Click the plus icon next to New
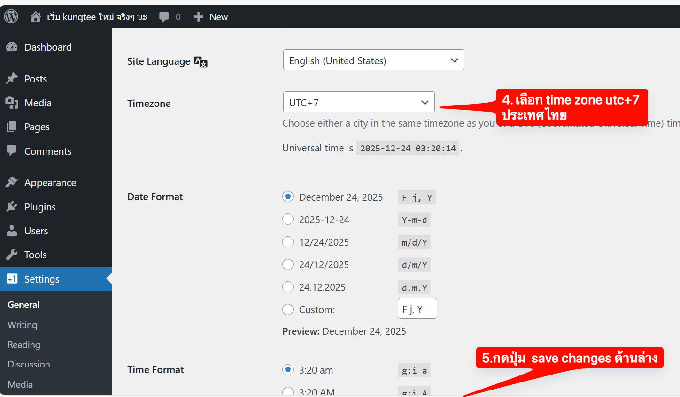 pos(199,17)
